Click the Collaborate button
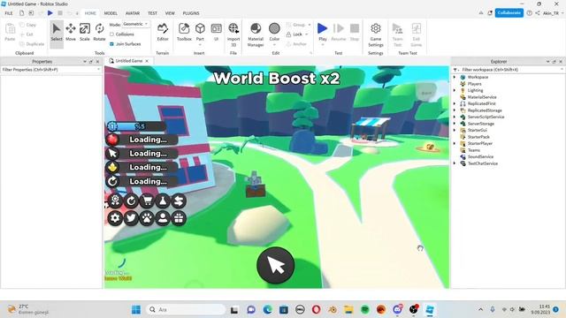The height and width of the screenshot is (318, 566). tap(509, 12)
